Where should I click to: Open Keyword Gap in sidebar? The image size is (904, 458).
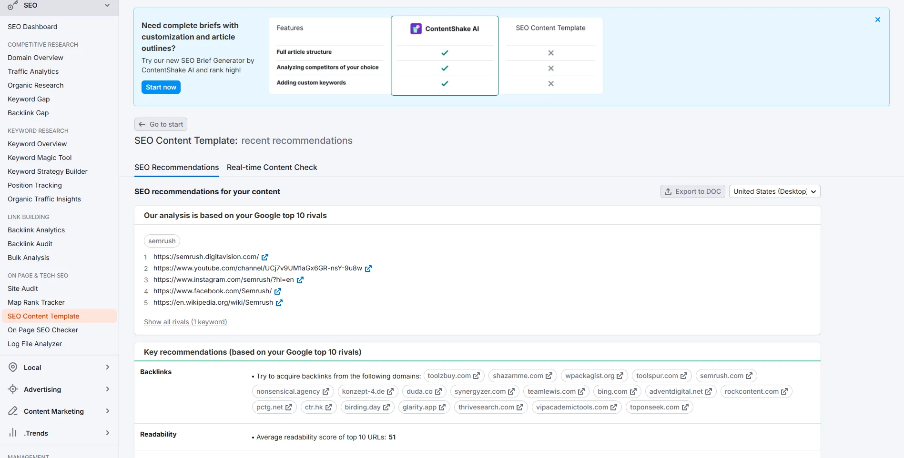pyautogui.click(x=29, y=99)
